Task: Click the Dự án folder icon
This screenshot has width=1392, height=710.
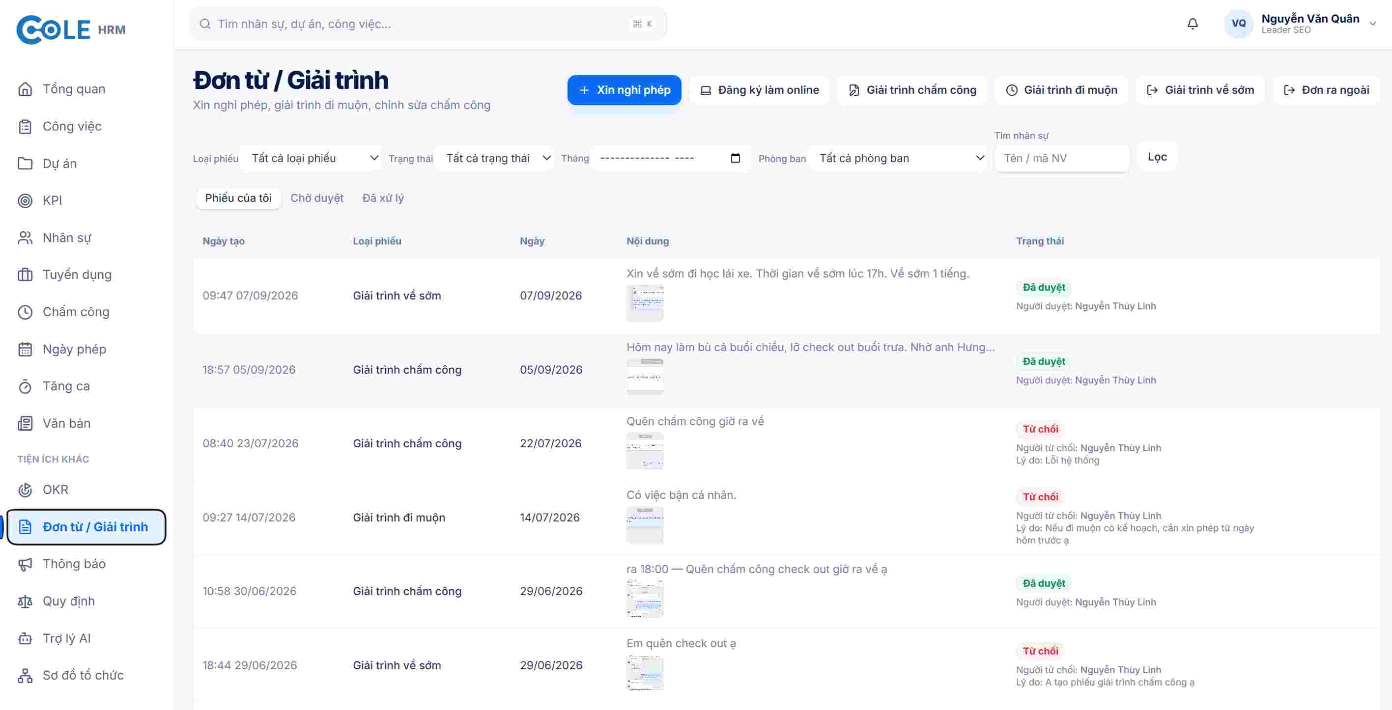Action: 25,164
